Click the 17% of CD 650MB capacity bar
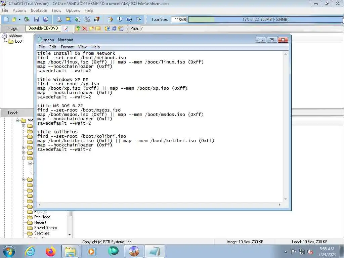This screenshot has width=344, height=258. pyautogui.click(x=265, y=19)
